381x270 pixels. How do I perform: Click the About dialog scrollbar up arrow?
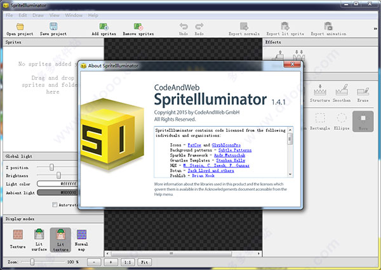pyautogui.click(x=290, y=131)
